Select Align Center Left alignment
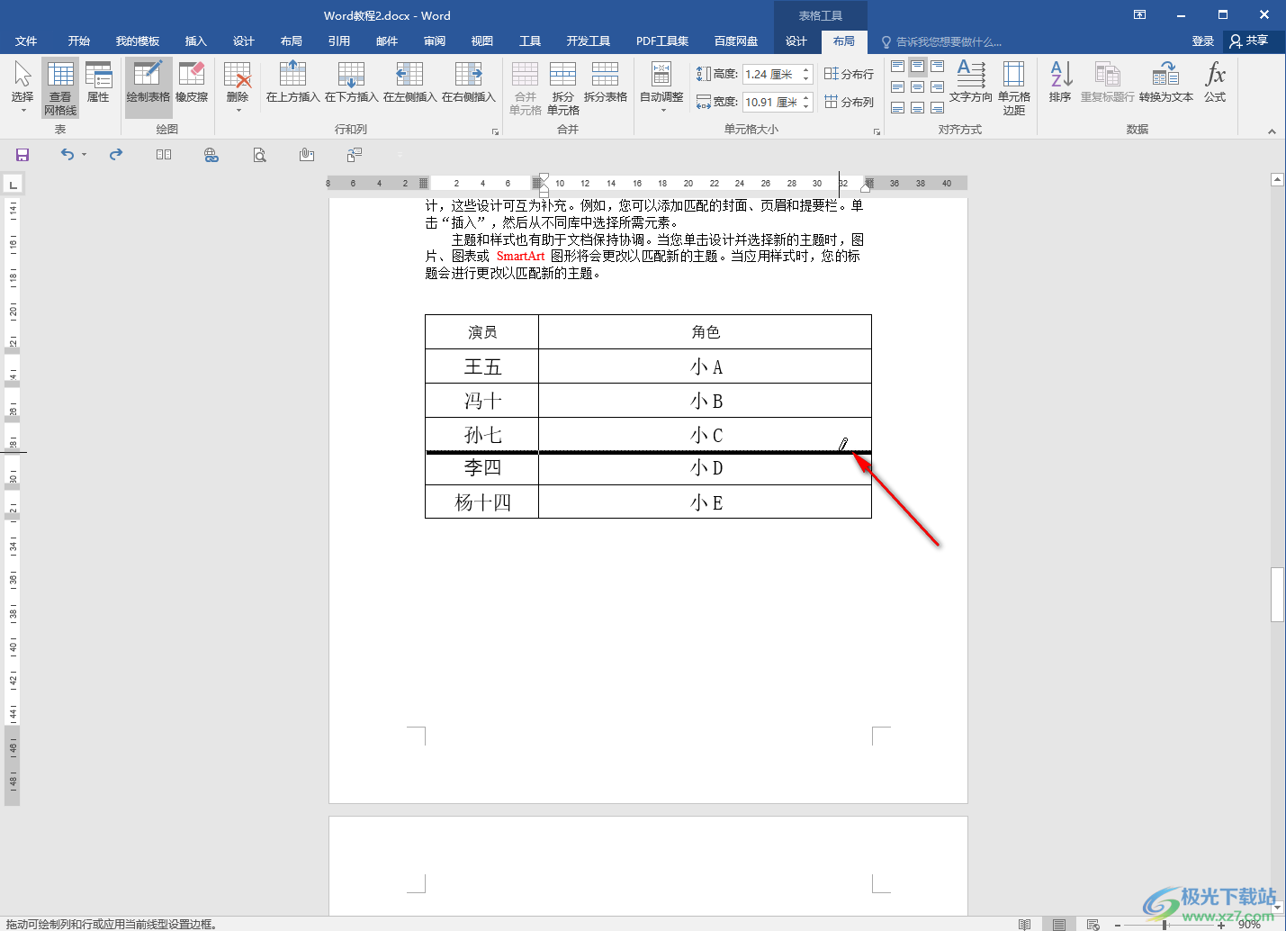The image size is (1286, 931). tap(897, 87)
